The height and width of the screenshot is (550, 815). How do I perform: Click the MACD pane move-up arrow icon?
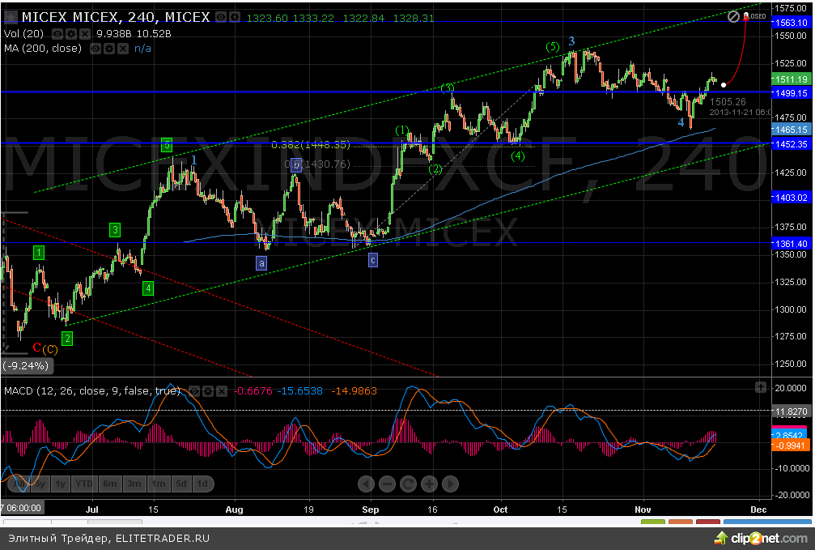pos(761,387)
